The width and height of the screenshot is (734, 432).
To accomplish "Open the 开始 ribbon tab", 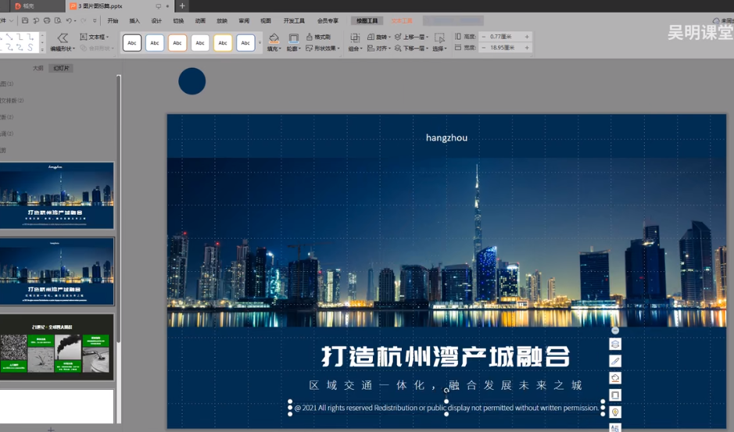I will point(113,20).
